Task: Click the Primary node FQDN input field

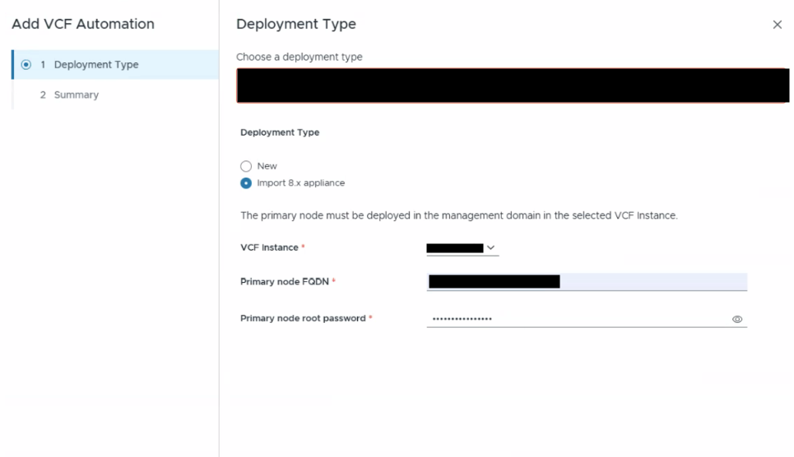Action: (587, 281)
